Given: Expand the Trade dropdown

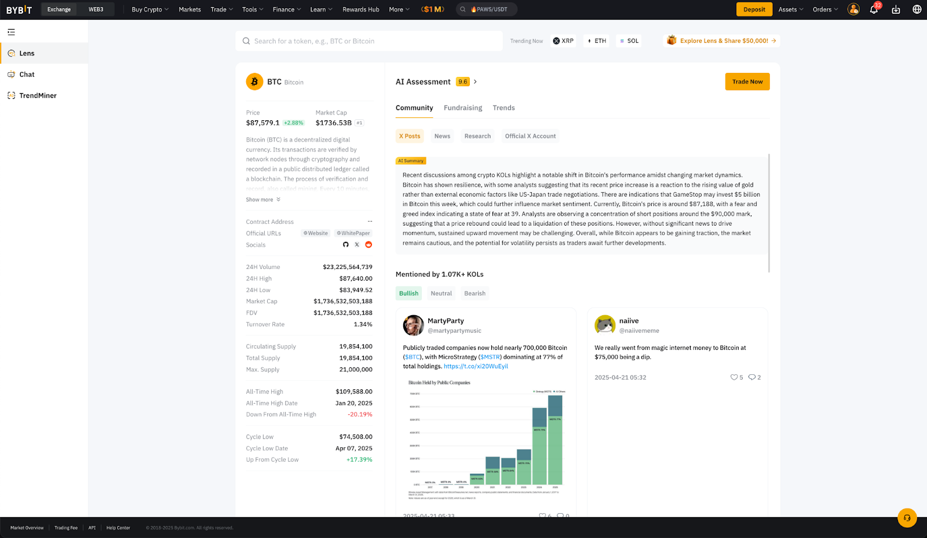Looking at the screenshot, I should pyautogui.click(x=222, y=9).
